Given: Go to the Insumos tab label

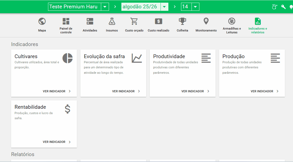Looking at the screenshot, I should (112, 30).
